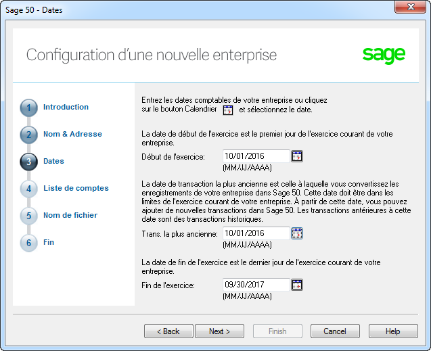431x351 pixels.
Task: Click the step 2 circle icon
Action: tap(28, 135)
